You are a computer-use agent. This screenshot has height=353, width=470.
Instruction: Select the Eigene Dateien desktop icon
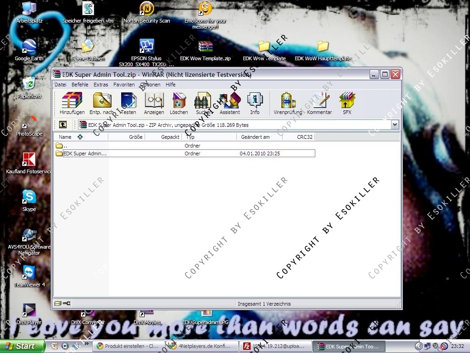(88, 51)
